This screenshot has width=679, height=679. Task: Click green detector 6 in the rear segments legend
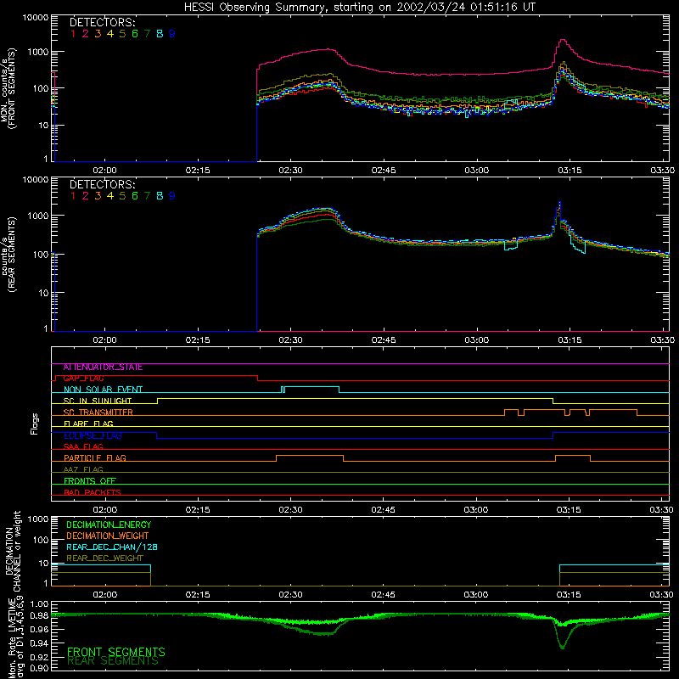click(135, 196)
